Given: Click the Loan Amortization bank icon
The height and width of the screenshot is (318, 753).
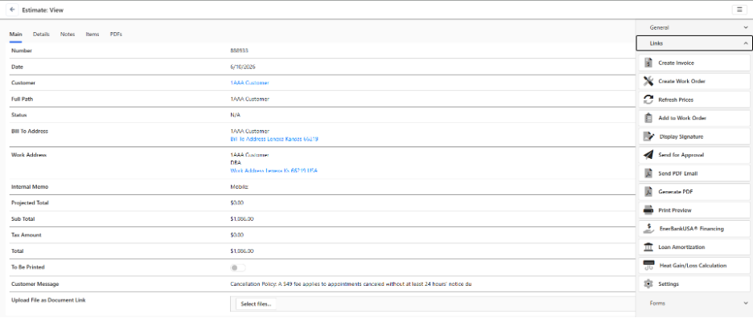Looking at the screenshot, I should pos(648,247).
